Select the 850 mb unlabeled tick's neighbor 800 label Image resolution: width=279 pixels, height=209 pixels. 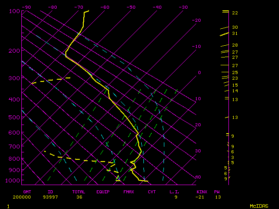click(14, 158)
